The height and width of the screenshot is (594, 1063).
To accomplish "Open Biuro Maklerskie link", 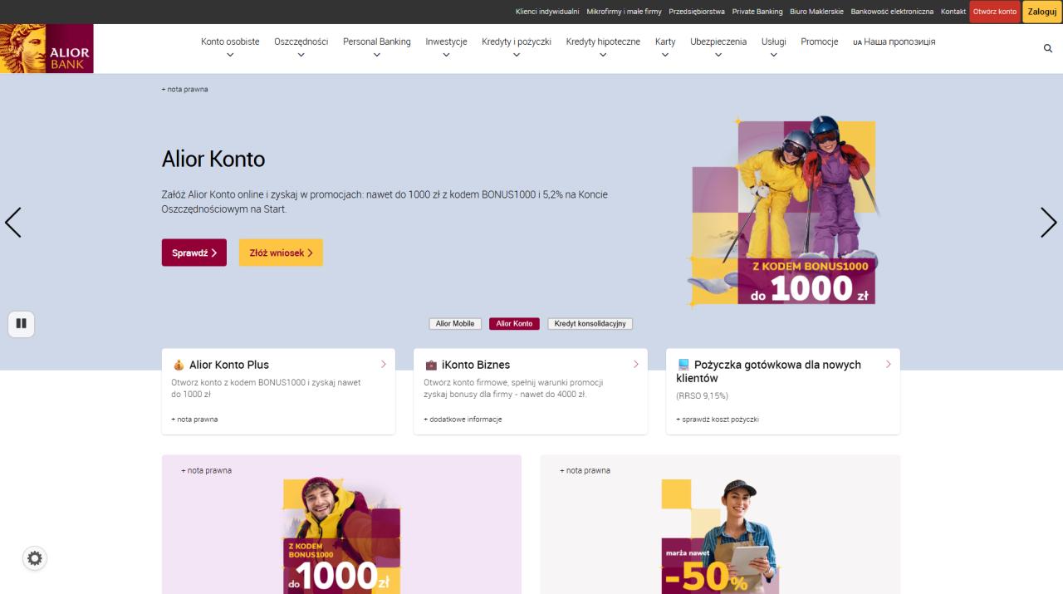I will tap(816, 12).
